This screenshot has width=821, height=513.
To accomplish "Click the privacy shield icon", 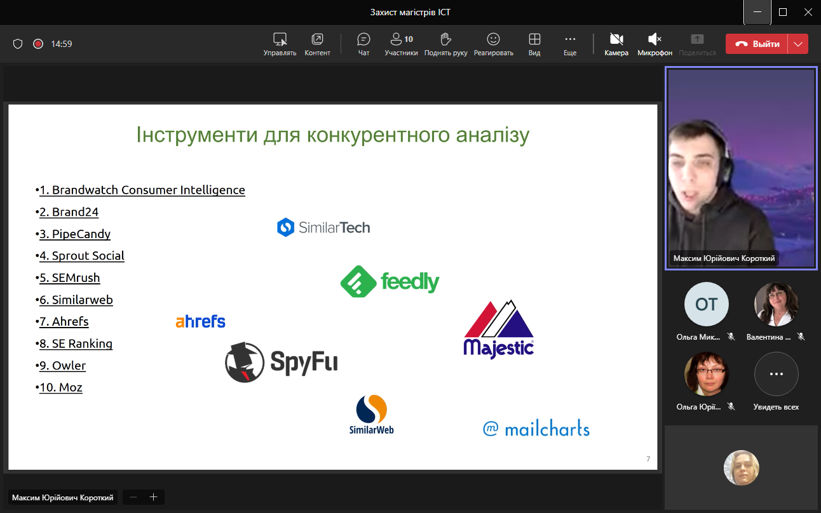I will click(x=18, y=44).
